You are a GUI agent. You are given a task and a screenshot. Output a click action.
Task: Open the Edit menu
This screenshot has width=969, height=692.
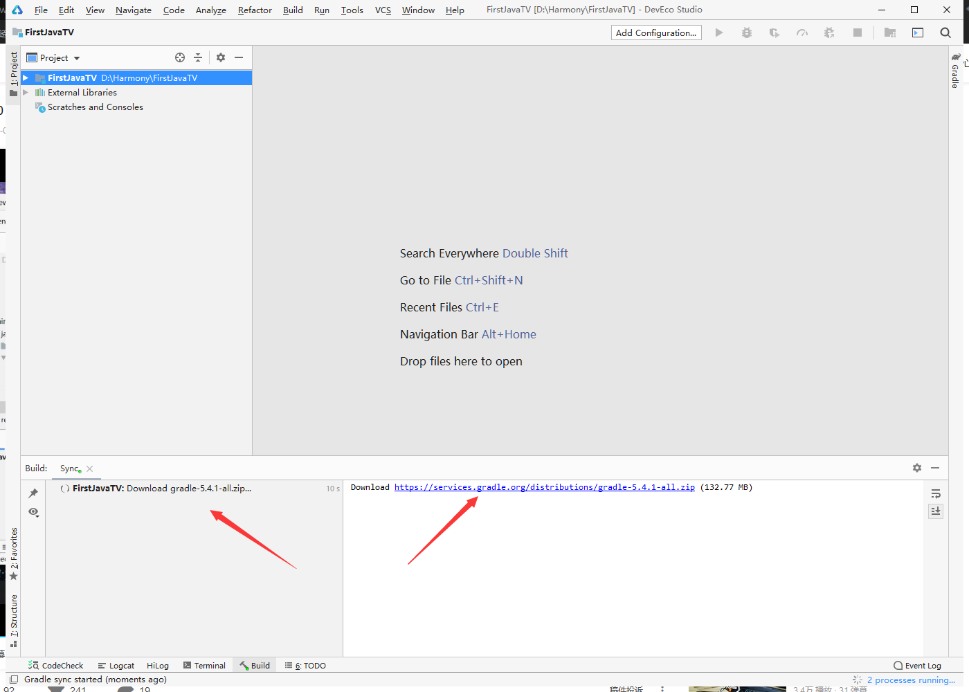click(x=66, y=10)
